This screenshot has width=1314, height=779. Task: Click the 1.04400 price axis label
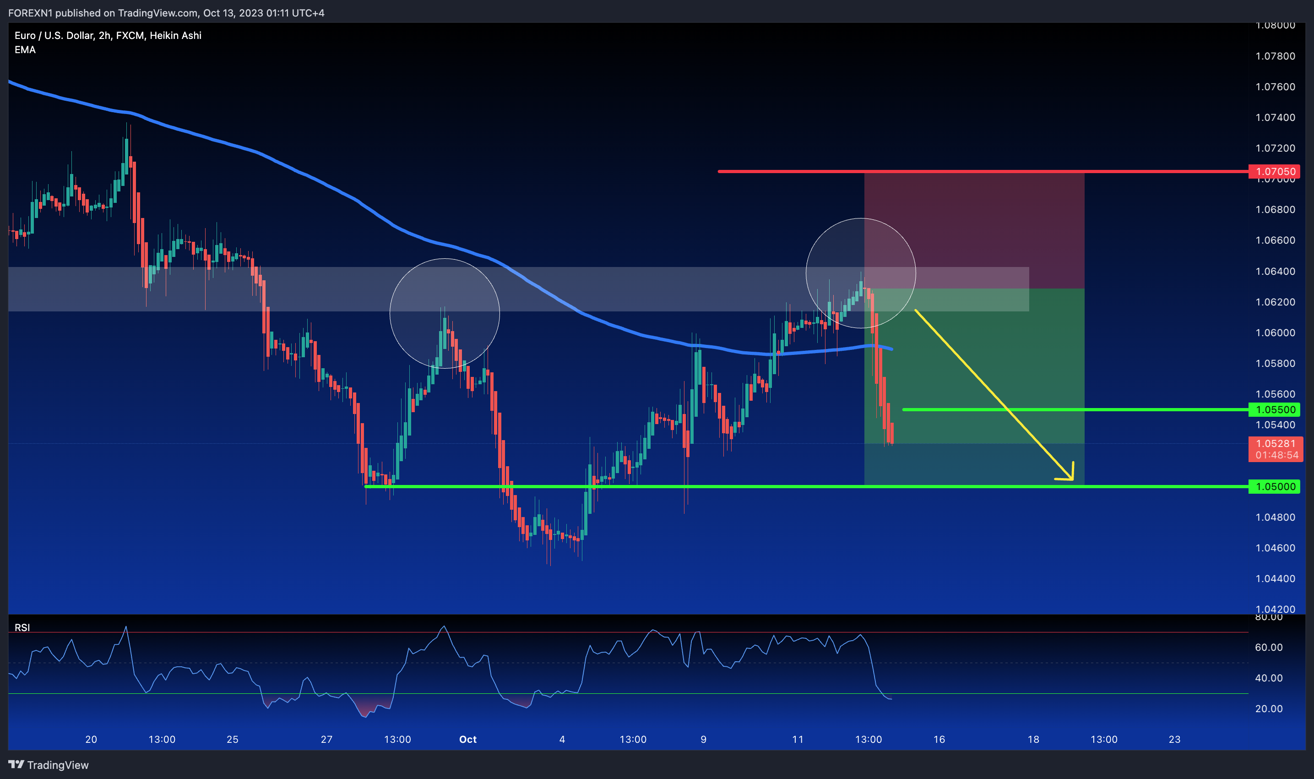[1275, 578]
